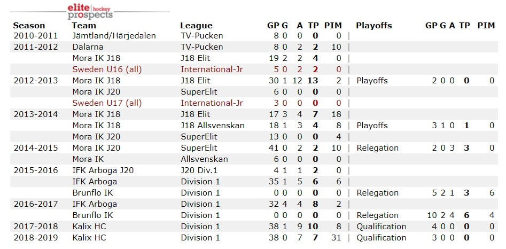Click the Team column header
This screenshot has width=506, height=249.
coord(84,26)
